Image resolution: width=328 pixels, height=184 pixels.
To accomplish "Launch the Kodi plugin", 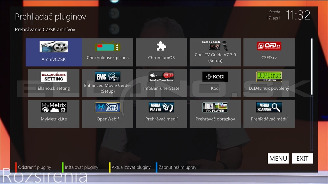I will (x=215, y=83).
